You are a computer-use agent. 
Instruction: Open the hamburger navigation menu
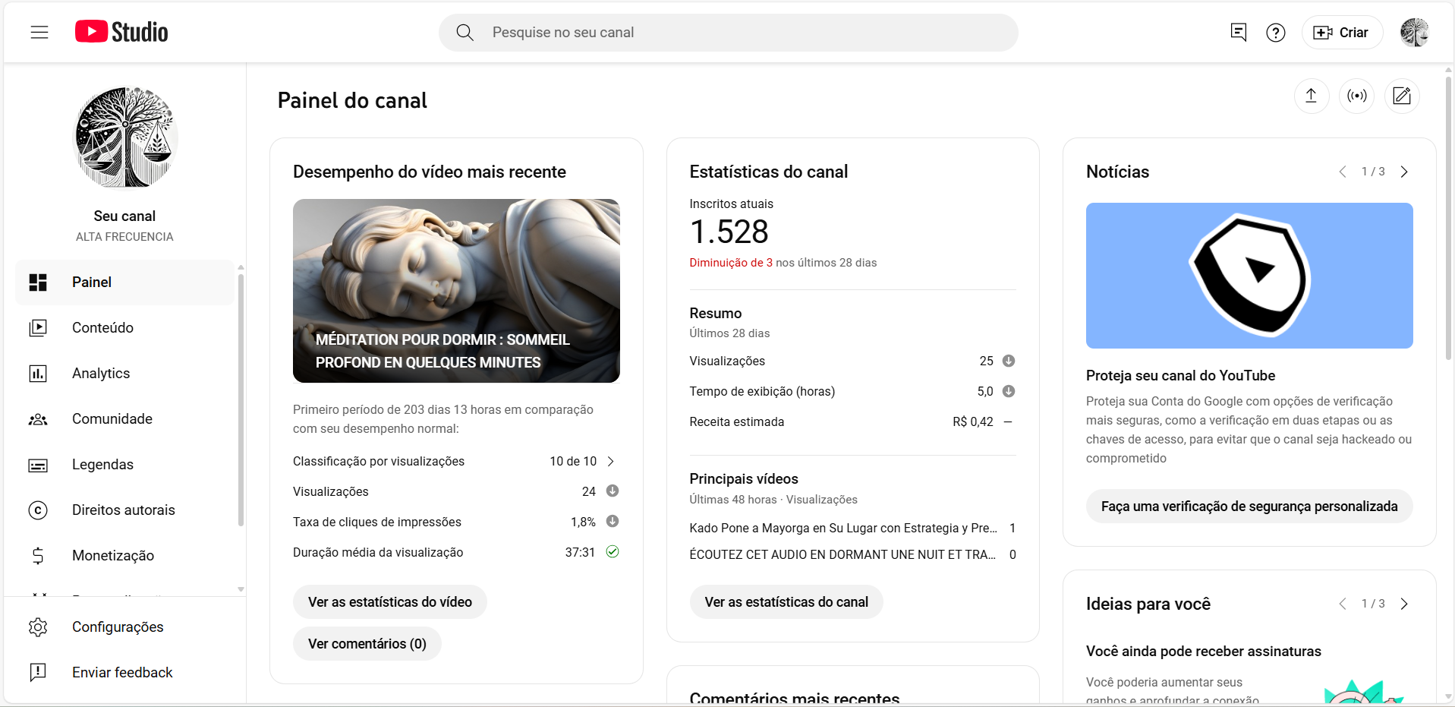pyautogui.click(x=39, y=32)
